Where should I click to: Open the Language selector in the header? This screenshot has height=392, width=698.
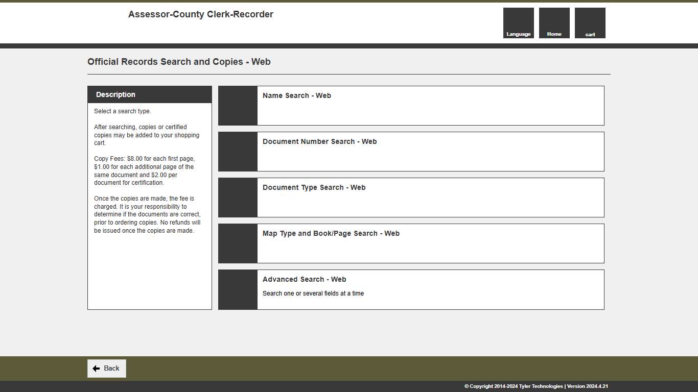point(518,23)
